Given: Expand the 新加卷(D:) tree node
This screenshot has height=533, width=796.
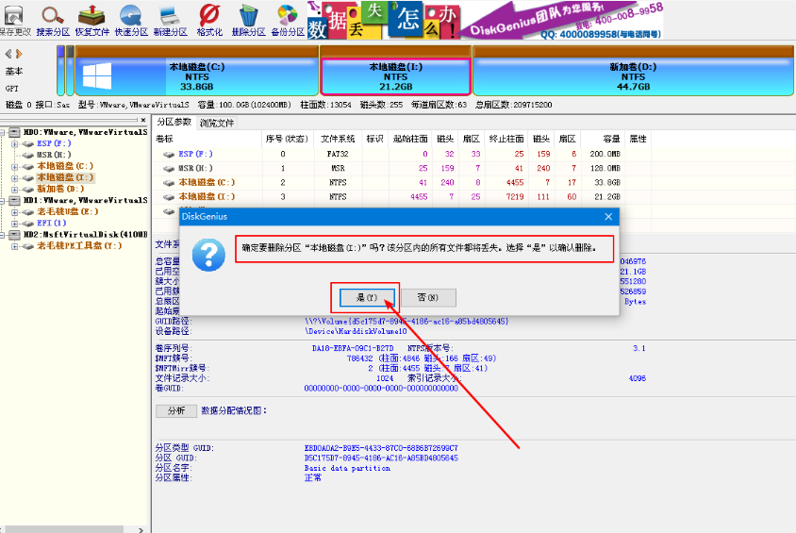Looking at the screenshot, I should click(15, 190).
